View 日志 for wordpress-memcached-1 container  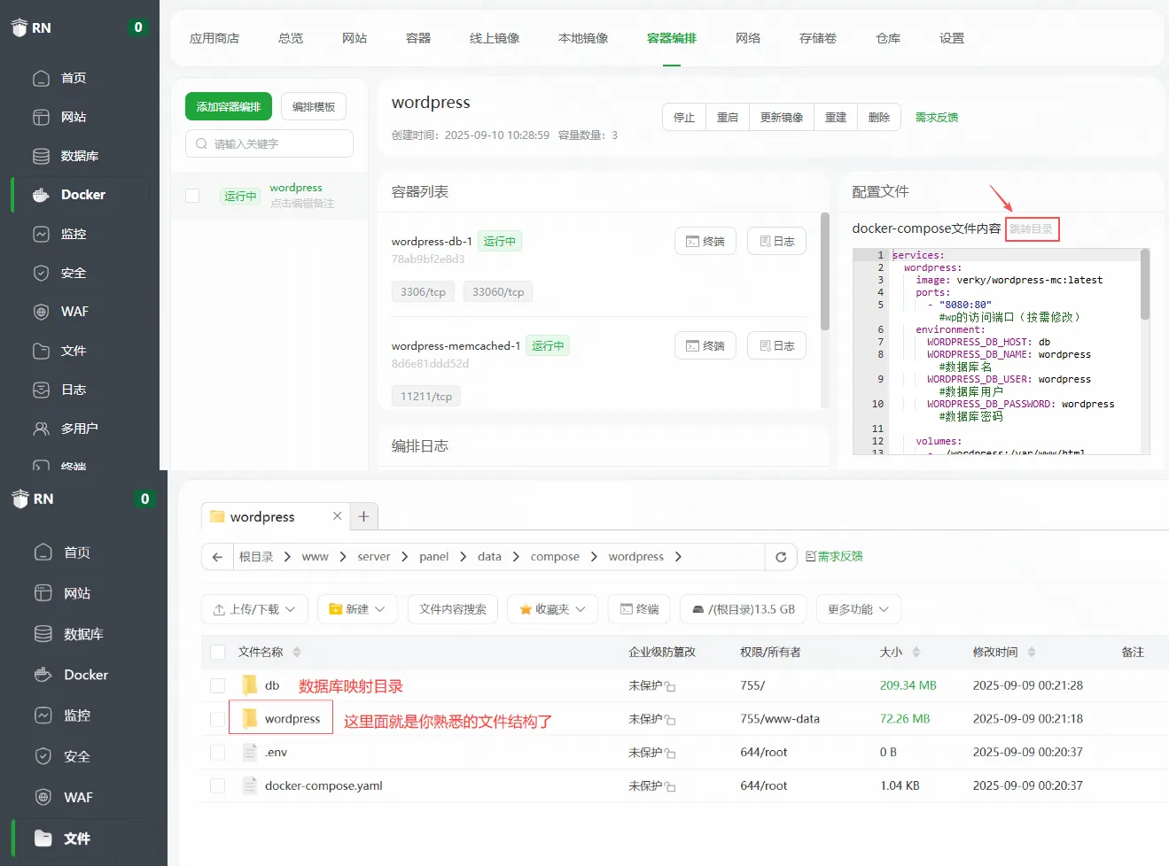coord(777,345)
